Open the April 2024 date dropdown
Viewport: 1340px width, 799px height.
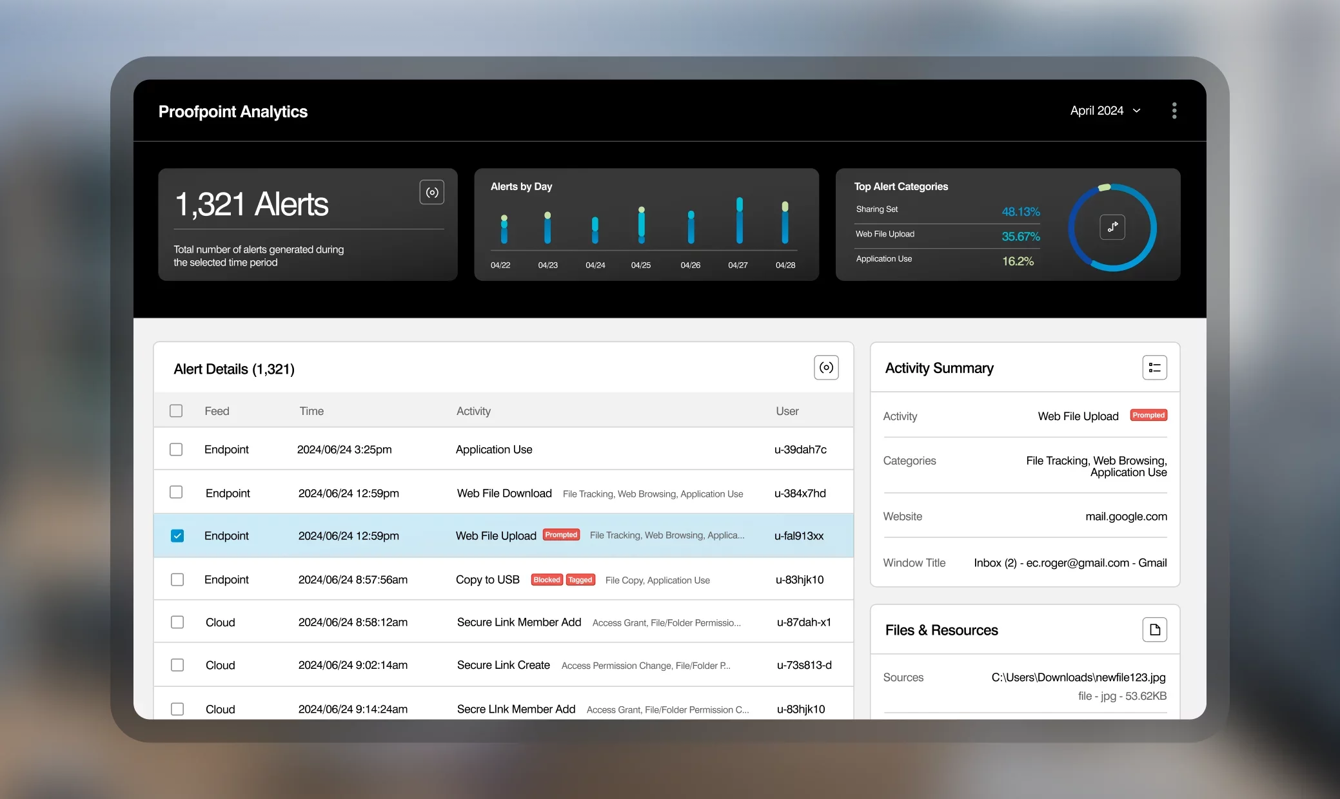[x=1105, y=110]
